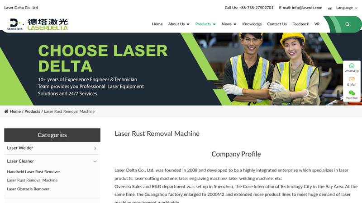
Task: Open the Knowledge page
Action: tap(252, 24)
